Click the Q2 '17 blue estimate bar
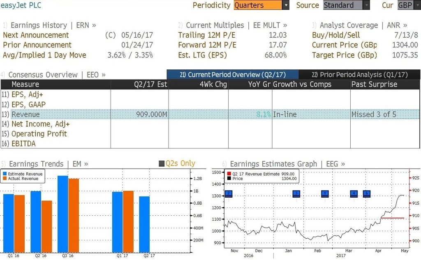Image resolution: width=421 pixels, height=260 pixels. (144, 224)
